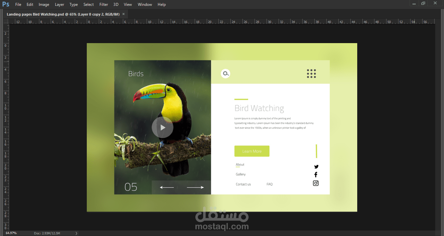Screen dimensions: 444x236
Task: Click the ruler origin corner box
Action: tap(6, 21)
